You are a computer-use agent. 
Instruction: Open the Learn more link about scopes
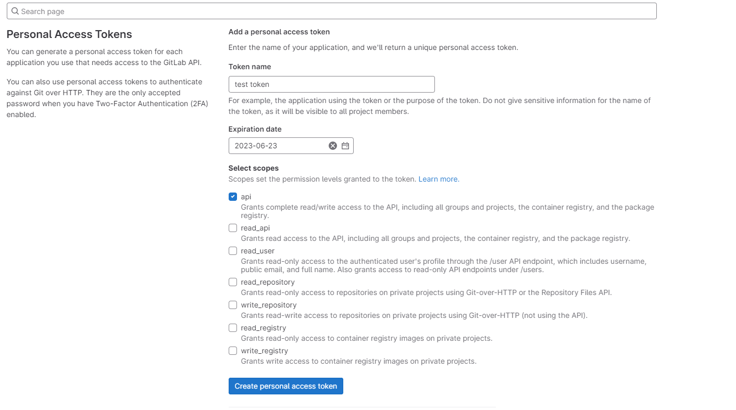[438, 179]
